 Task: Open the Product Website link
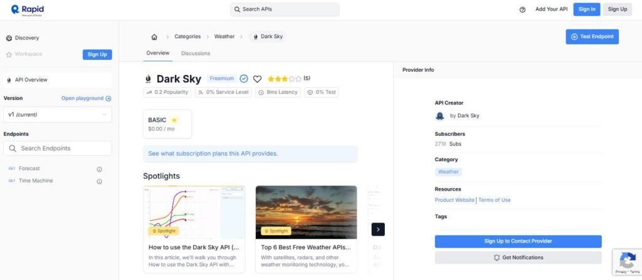click(455, 200)
